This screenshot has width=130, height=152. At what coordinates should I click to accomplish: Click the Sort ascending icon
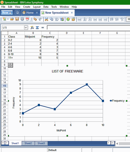pyautogui.click(x=112, y=19)
